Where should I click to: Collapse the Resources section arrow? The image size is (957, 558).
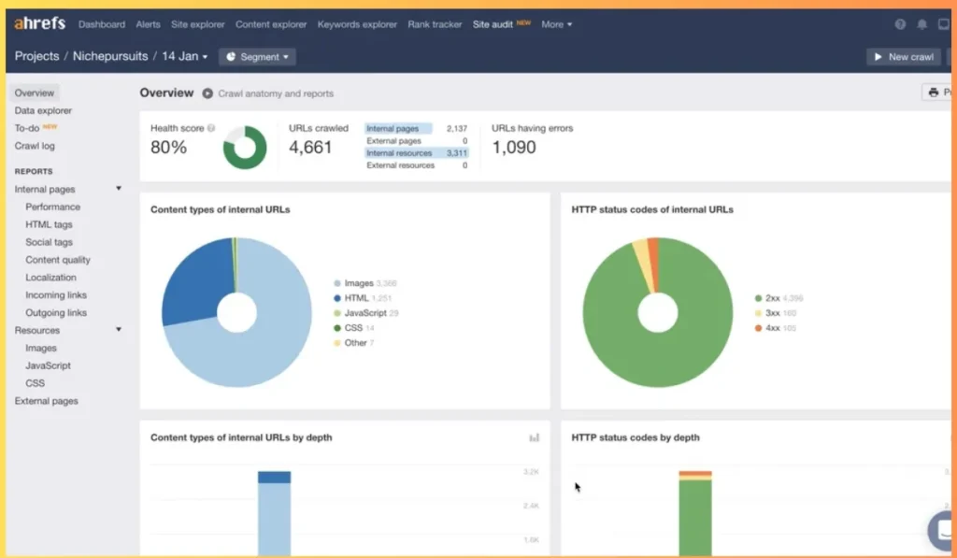(119, 330)
